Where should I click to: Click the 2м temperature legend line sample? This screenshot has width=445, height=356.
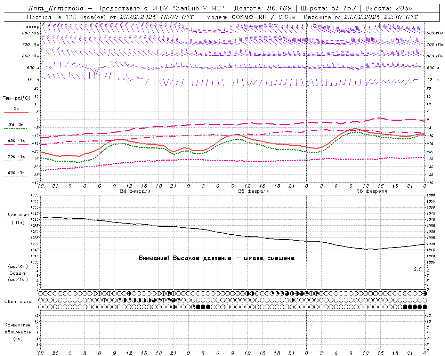click(16, 112)
